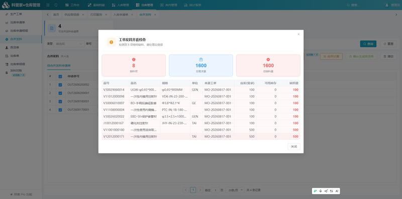402x199 pixels.
Task: Click the 总缺料量 card
Action: click(x=268, y=66)
